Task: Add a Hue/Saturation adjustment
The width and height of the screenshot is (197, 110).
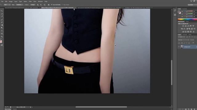Action: point(182,29)
